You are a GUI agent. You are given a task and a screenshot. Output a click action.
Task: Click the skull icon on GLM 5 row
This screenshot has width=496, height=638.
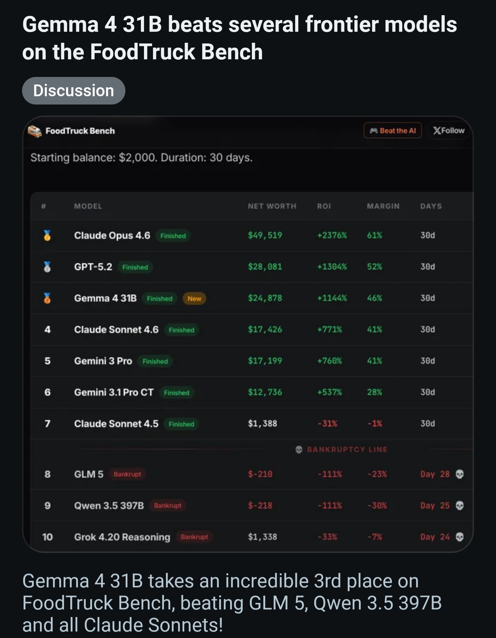pos(459,474)
